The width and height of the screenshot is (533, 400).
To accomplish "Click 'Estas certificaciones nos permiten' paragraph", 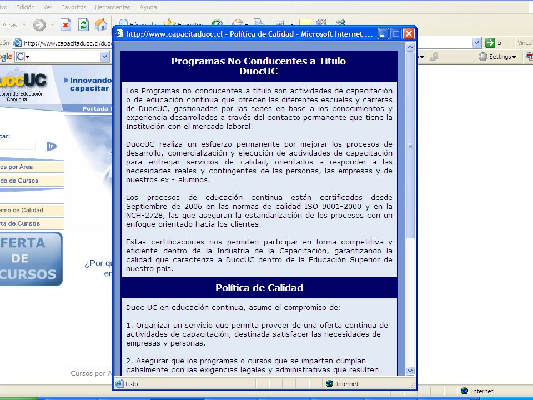I will coord(259,255).
